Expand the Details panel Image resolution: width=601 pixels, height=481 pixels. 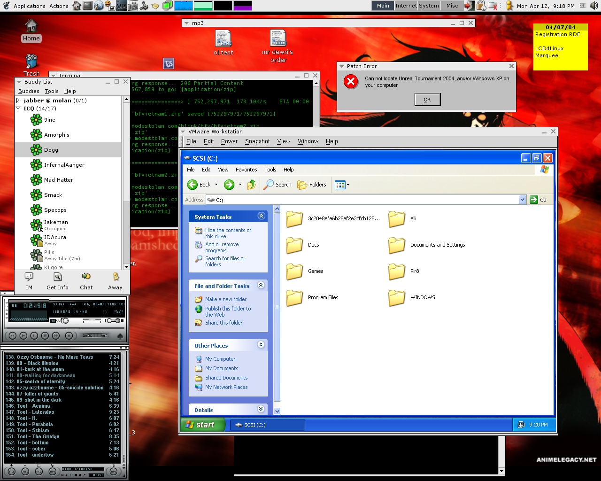(262, 409)
